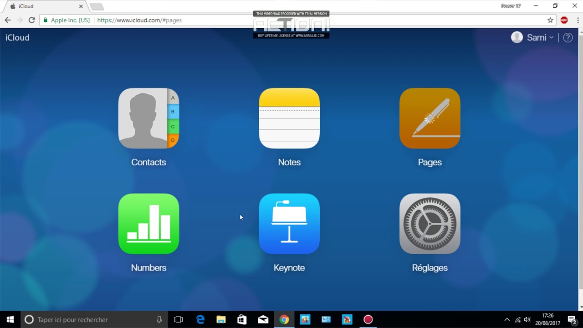
Task: Launch Microsoft Edge from the taskbar
Action: click(x=200, y=319)
